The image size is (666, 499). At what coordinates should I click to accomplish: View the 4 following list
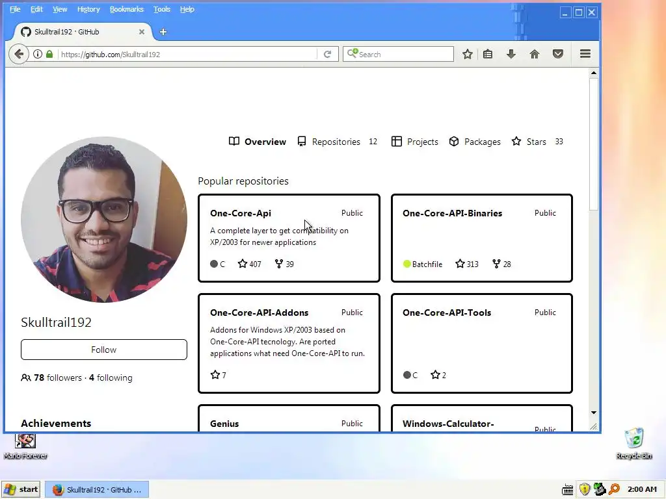pyautogui.click(x=111, y=377)
